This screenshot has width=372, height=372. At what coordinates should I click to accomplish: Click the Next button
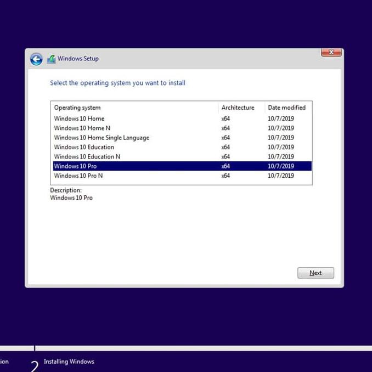[315, 273]
